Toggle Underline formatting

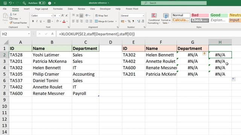tap(41, 21)
